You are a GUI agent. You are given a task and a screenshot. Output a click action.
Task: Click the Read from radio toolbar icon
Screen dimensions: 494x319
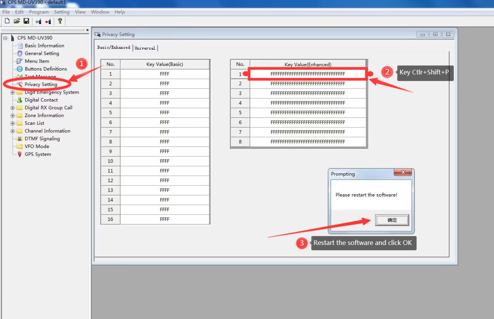[x=38, y=21]
